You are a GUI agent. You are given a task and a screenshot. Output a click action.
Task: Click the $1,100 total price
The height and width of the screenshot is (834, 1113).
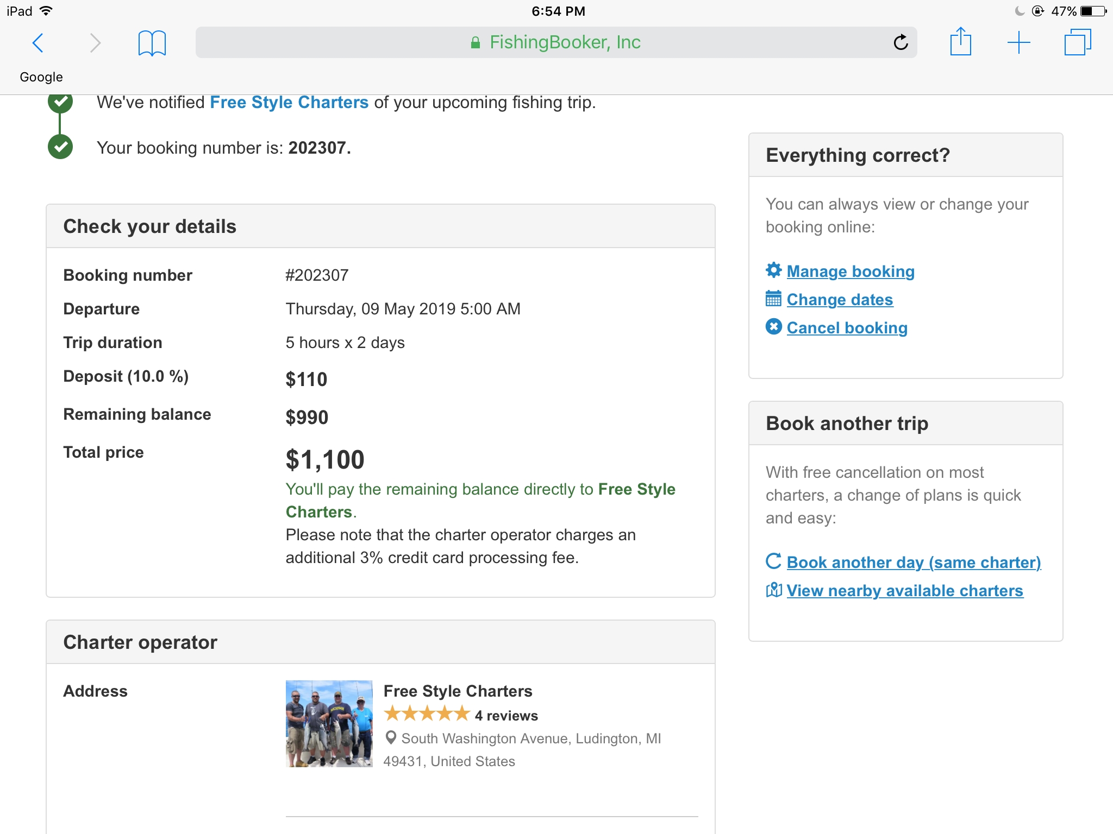325,459
